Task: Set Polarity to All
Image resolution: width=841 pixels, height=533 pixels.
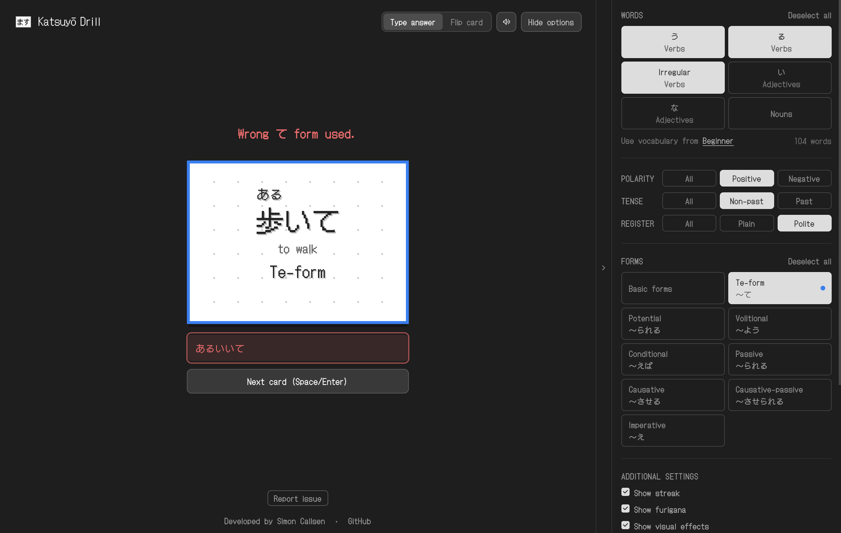Action: pos(689,179)
